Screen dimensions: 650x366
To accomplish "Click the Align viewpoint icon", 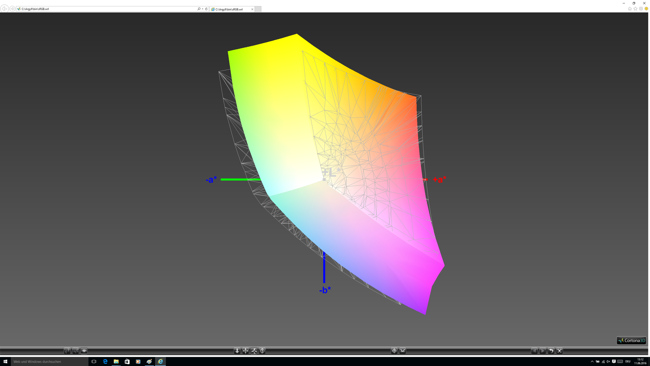I will (403, 351).
